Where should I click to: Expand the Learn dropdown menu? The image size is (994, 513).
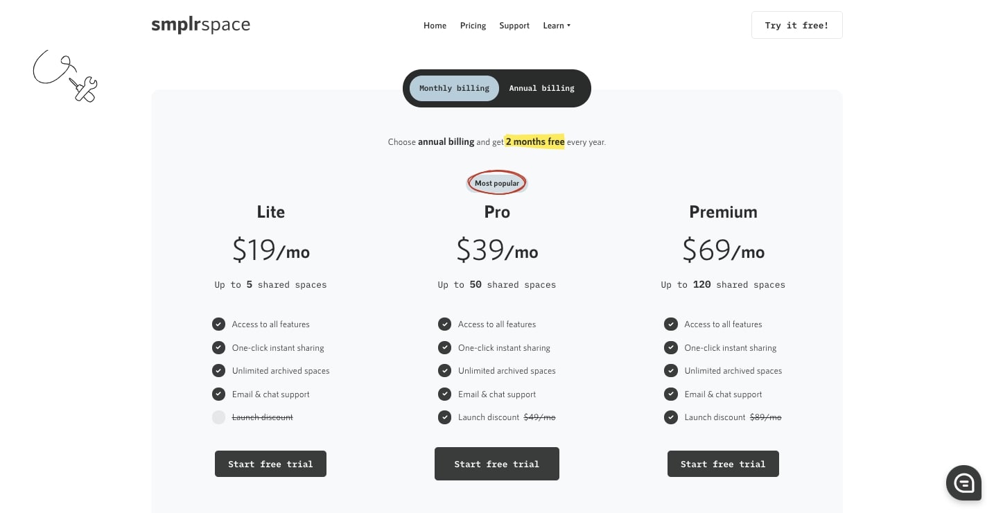pos(556,26)
